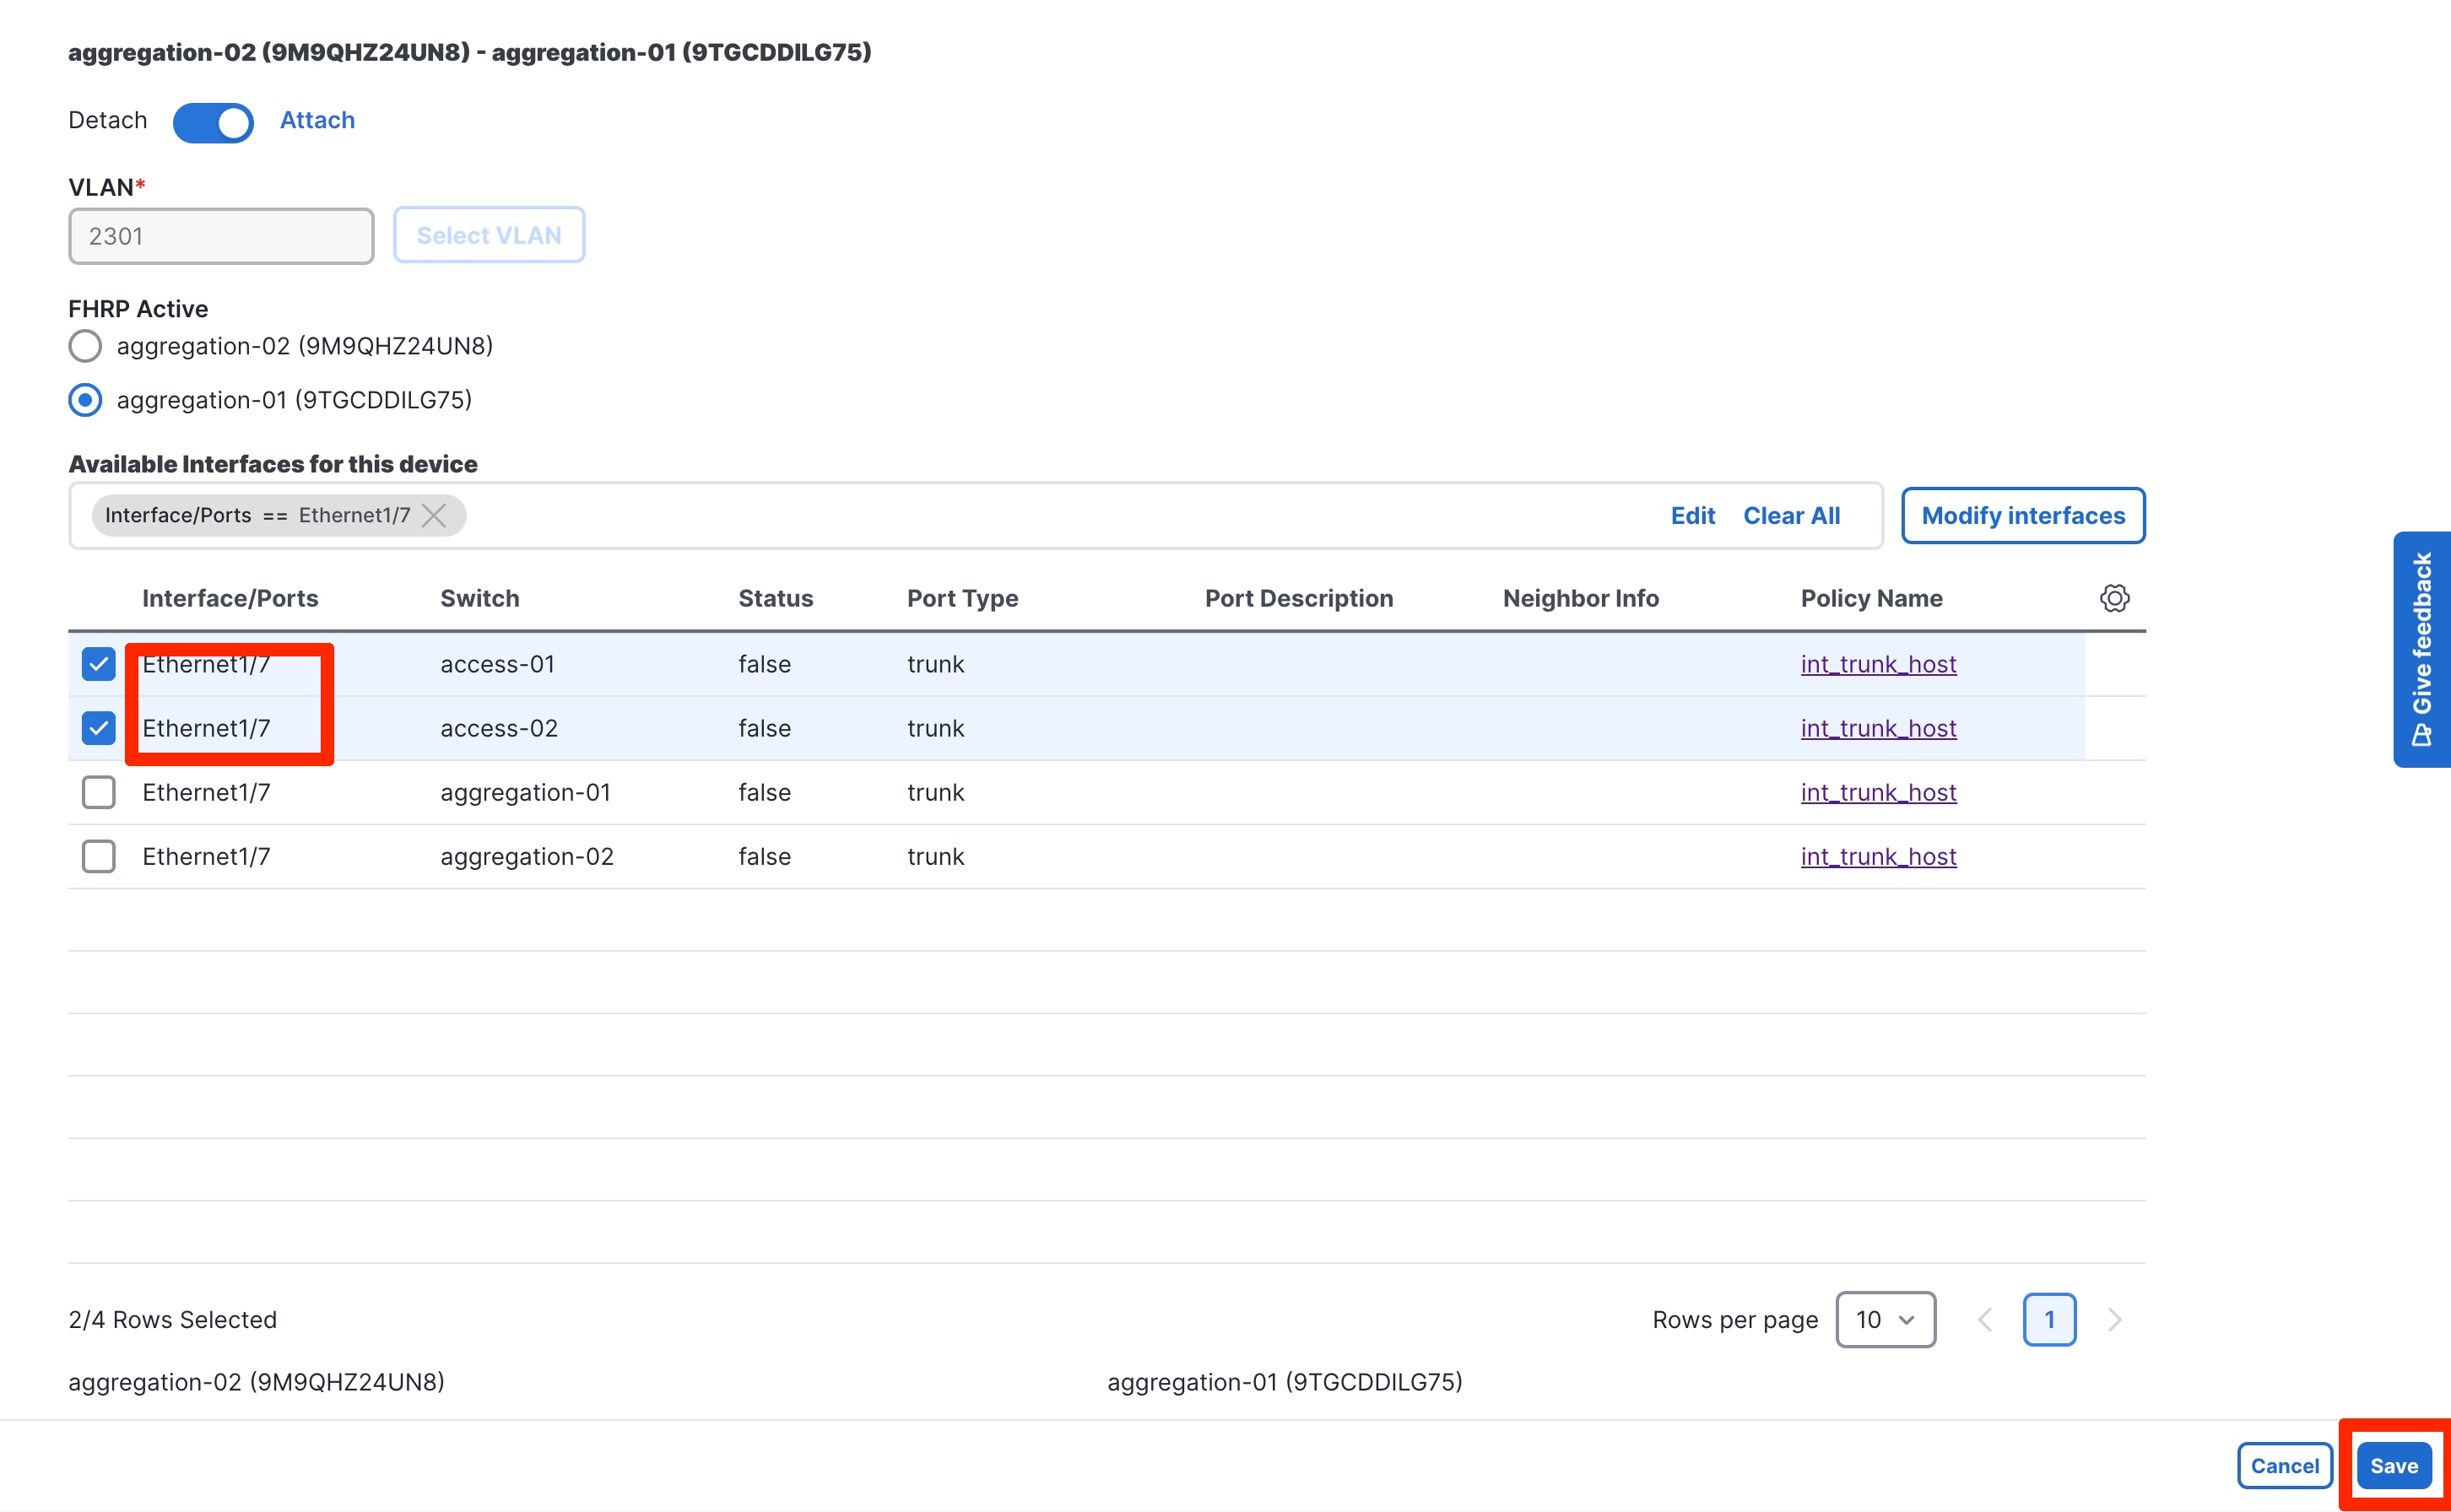2451x1512 pixels.
Task: Select page 1 in the pagination
Action: point(2049,1319)
